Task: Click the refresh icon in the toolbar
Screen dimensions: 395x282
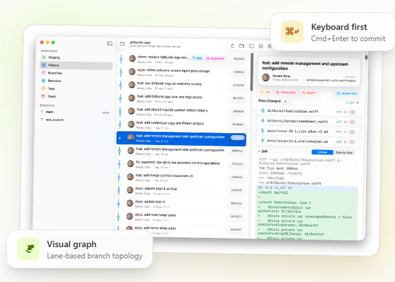Action: pyautogui.click(x=233, y=45)
